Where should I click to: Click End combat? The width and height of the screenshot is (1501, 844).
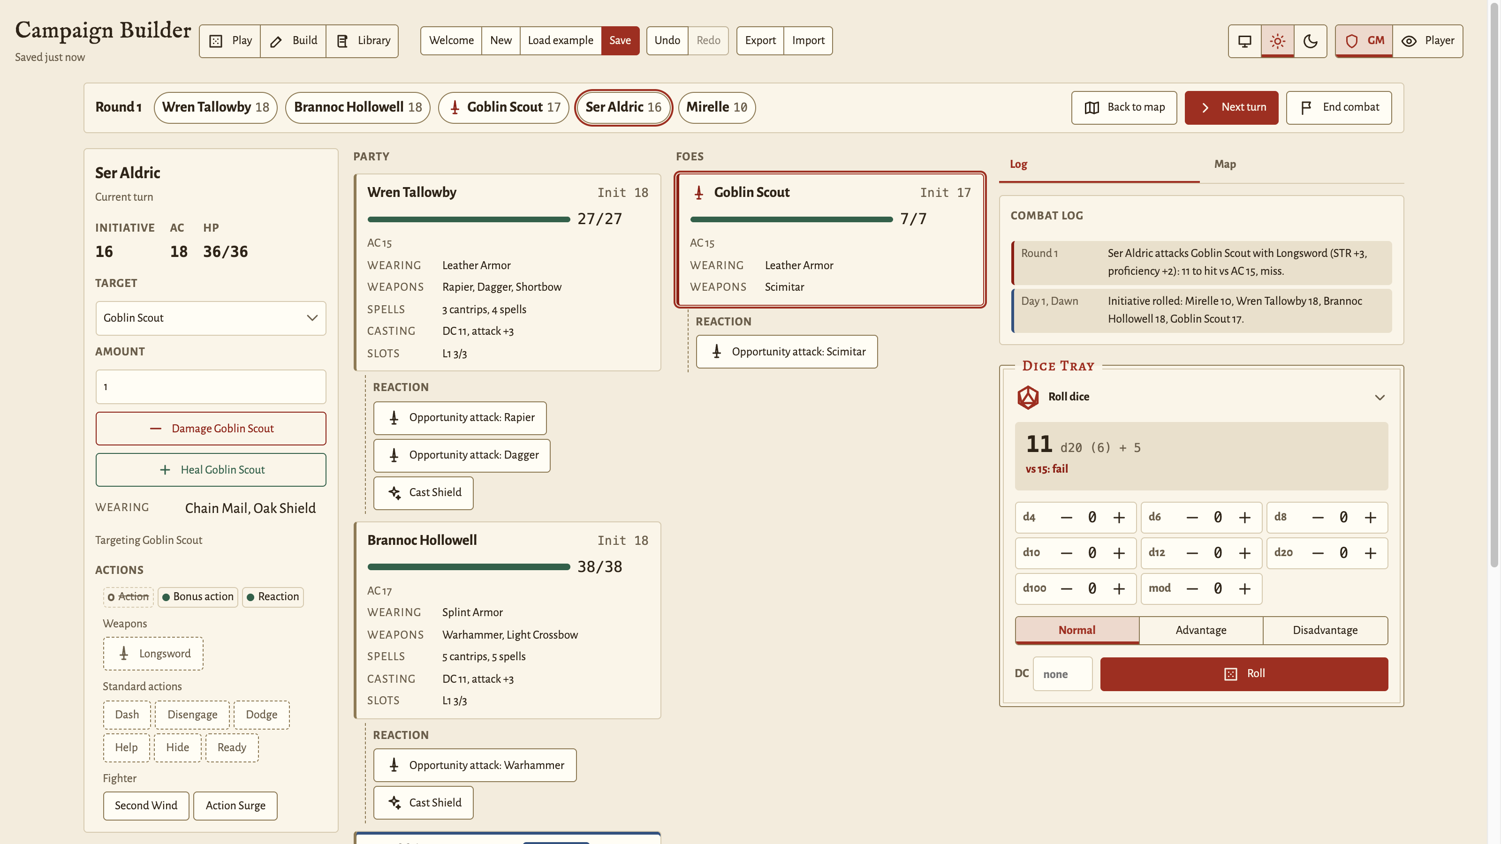pyautogui.click(x=1339, y=107)
